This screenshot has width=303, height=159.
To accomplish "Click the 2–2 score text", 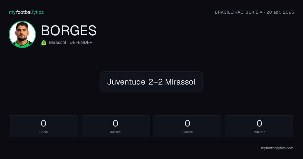I will (x=155, y=82).
